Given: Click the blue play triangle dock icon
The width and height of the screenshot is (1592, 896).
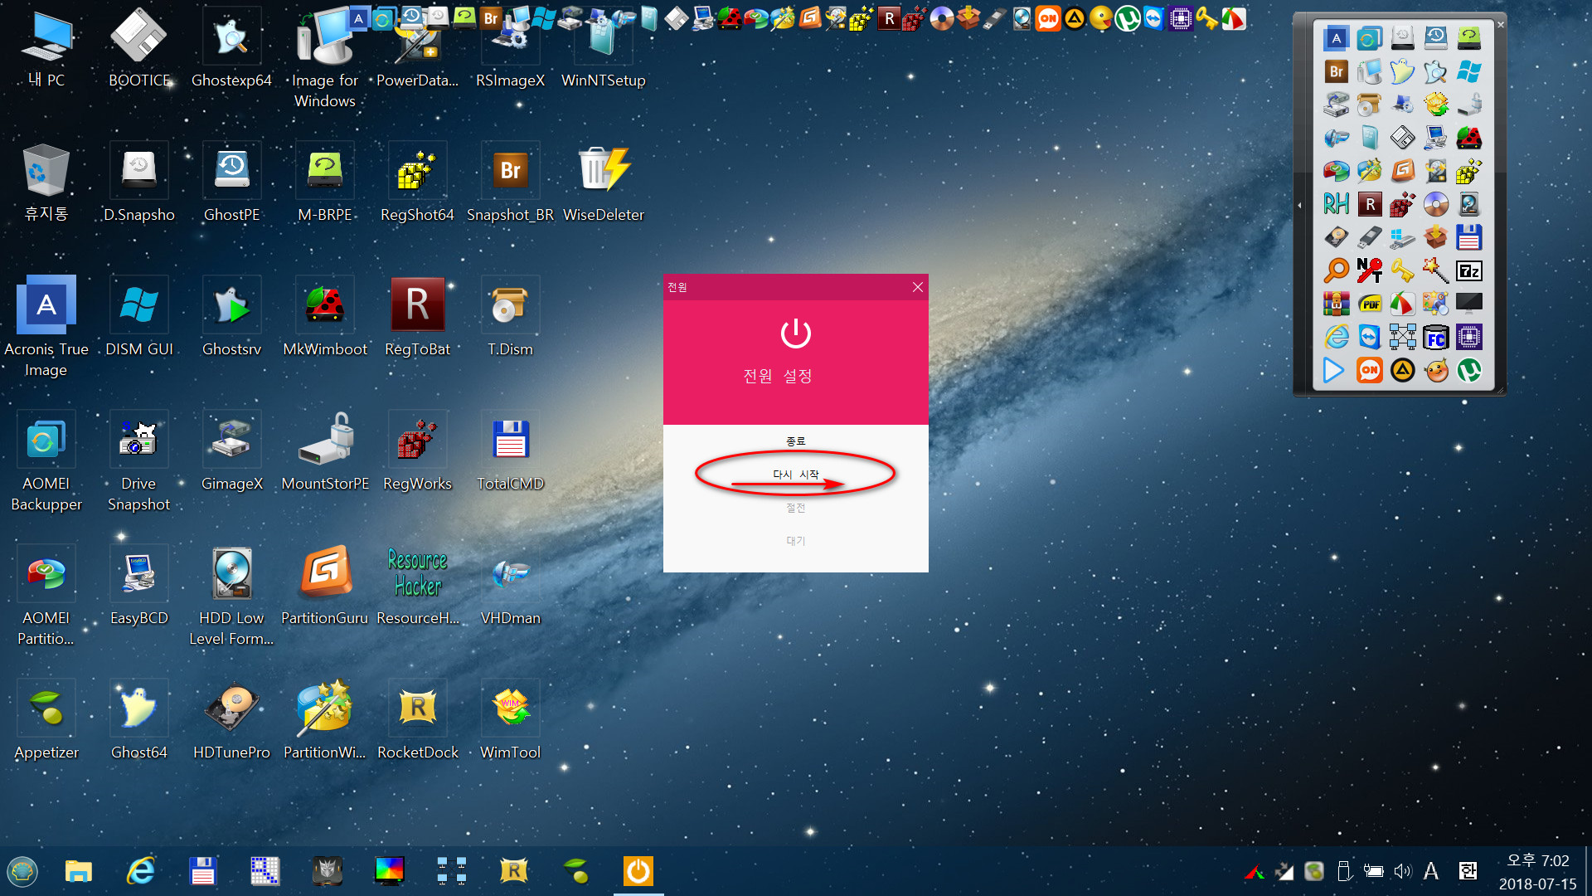Looking at the screenshot, I should (1334, 370).
